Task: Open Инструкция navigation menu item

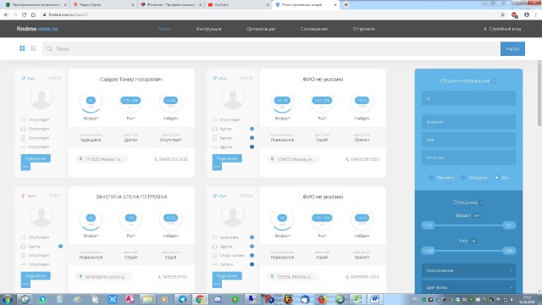Action: coord(208,29)
